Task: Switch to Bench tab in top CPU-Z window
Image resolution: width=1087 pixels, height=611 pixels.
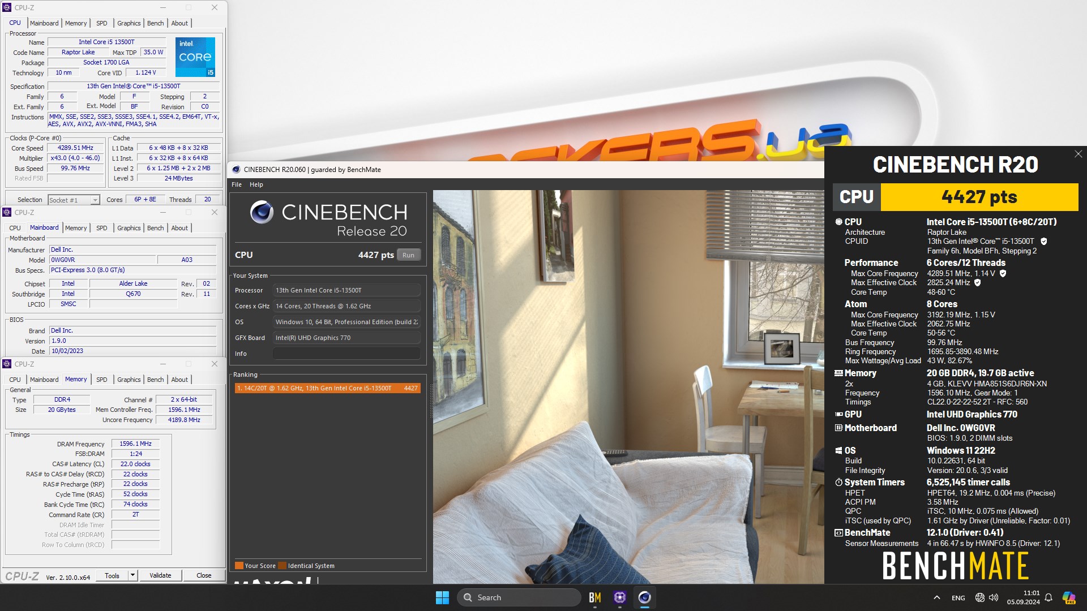Action: point(155,23)
